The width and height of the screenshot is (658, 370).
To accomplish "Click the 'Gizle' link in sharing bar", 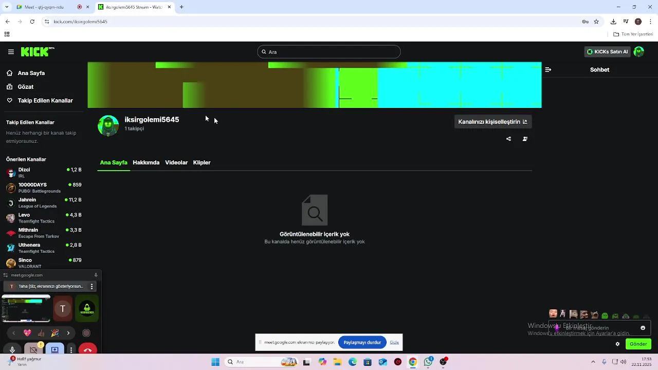I will [x=394, y=342].
